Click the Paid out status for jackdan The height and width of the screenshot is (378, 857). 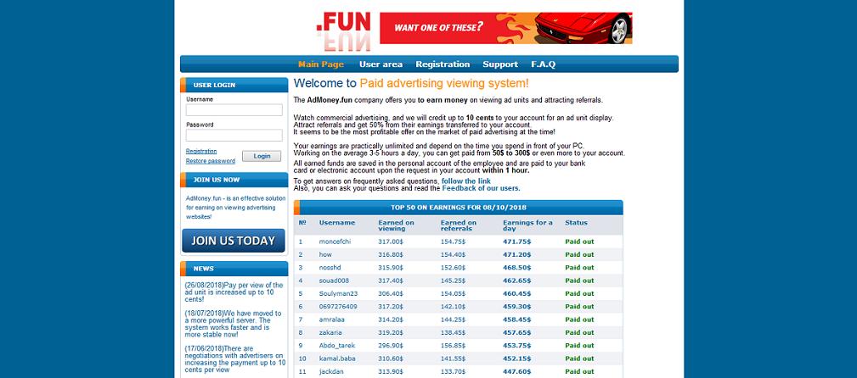pyautogui.click(x=579, y=372)
